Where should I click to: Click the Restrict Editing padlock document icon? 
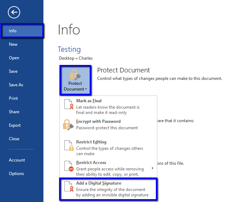click(69, 146)
